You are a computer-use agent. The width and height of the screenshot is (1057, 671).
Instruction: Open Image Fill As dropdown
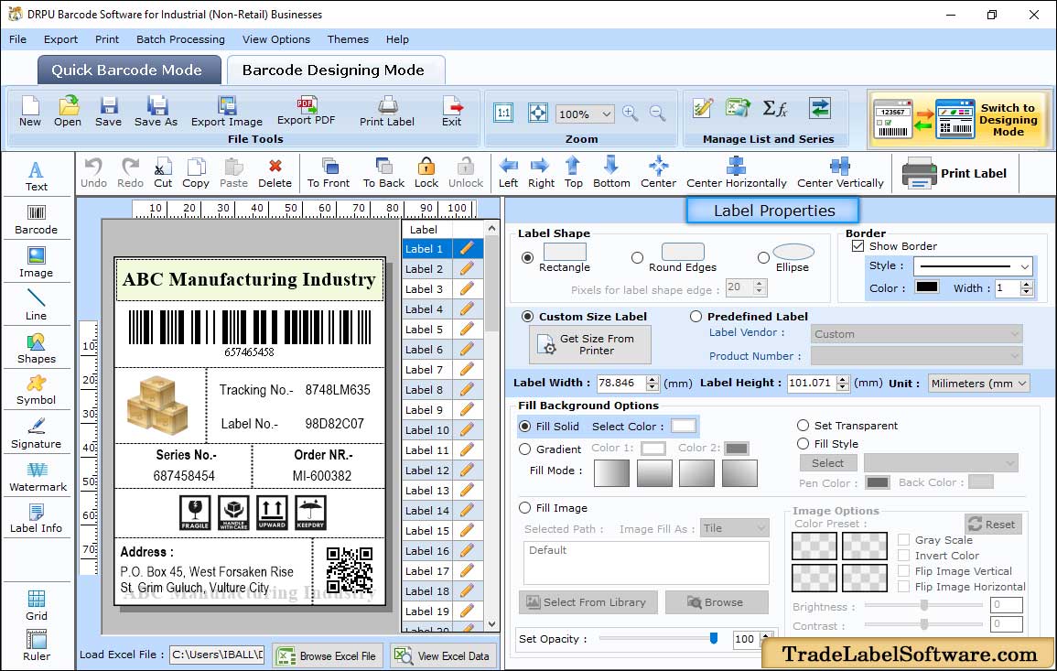point(735,528)
